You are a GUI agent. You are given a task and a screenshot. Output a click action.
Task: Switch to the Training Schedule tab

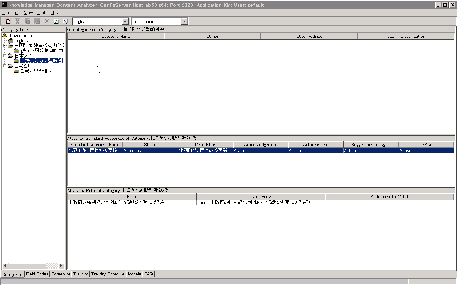tap(108, 274)
